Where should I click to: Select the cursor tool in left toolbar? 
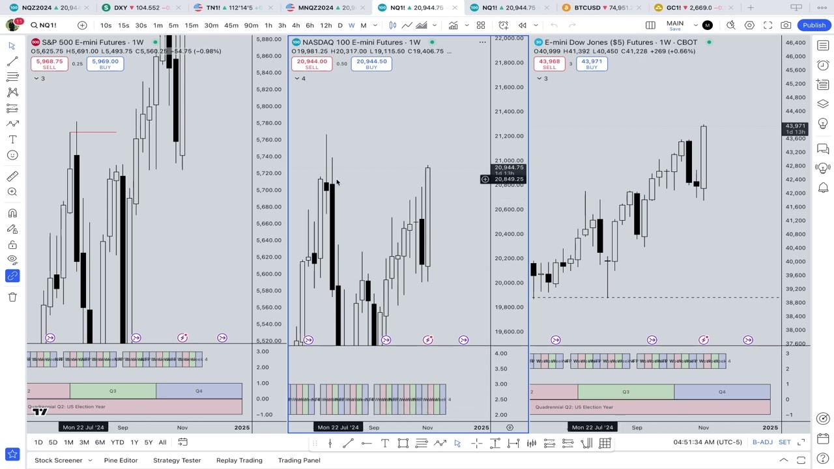pyautogui.click(x=12, y=46)
